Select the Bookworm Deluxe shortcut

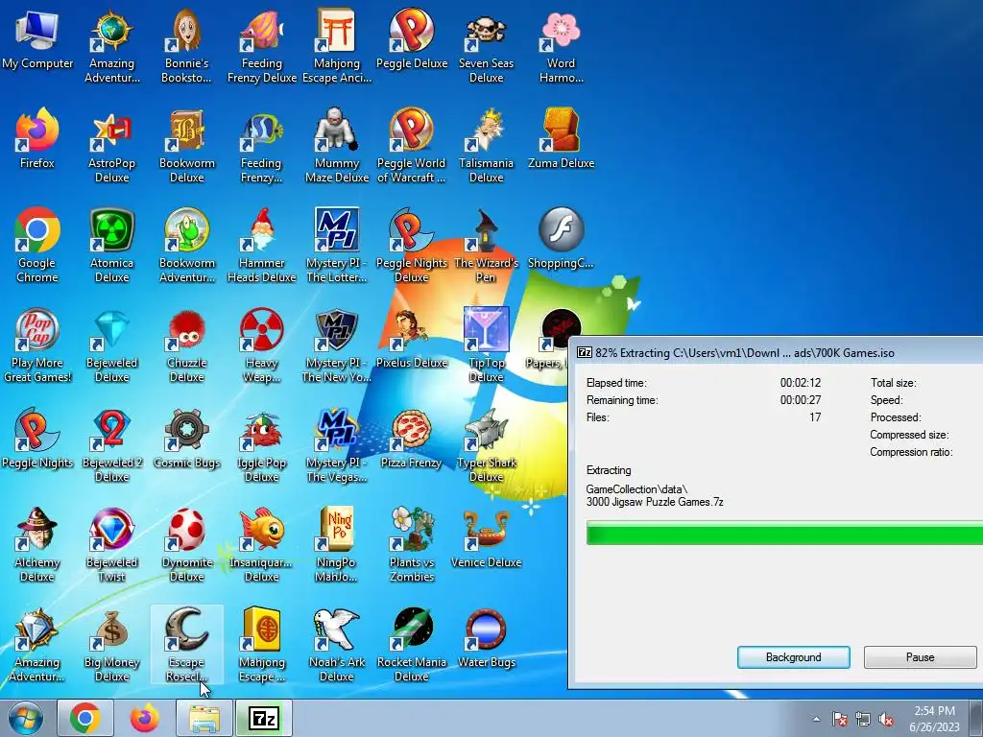coord(186,146)
